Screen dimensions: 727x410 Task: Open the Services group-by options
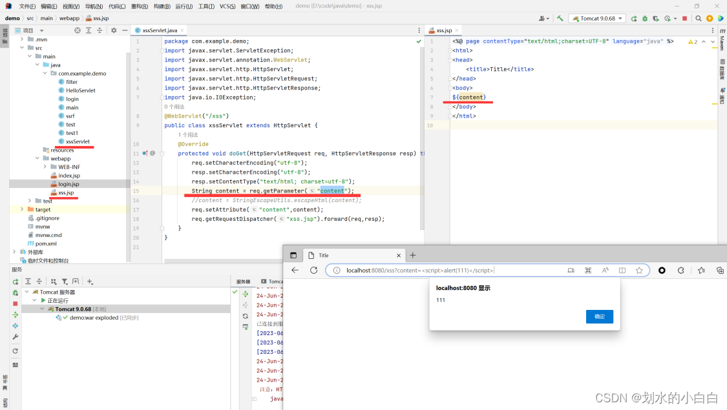click(54, 282)
